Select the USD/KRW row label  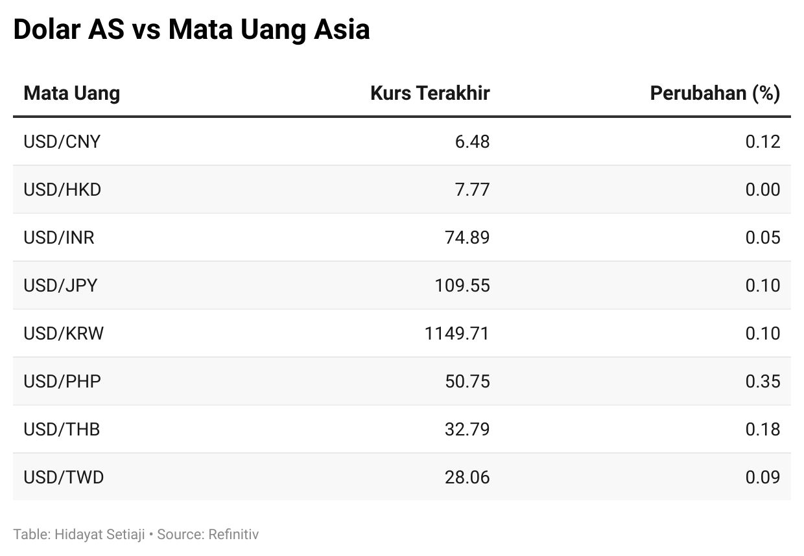coord(64,333)
